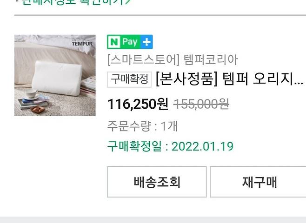The image size is (306, 223).
Task: Click the 구매확정일 : 2022.01.19 date
Action: coord(170,146)
